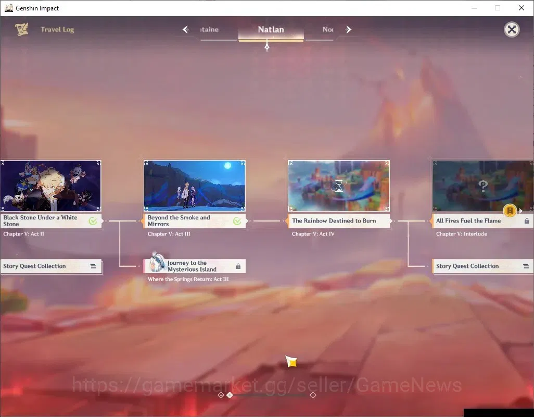534x417 pixels.
Task: Expand left Story Quest Collection list
Action: point(50,266)
